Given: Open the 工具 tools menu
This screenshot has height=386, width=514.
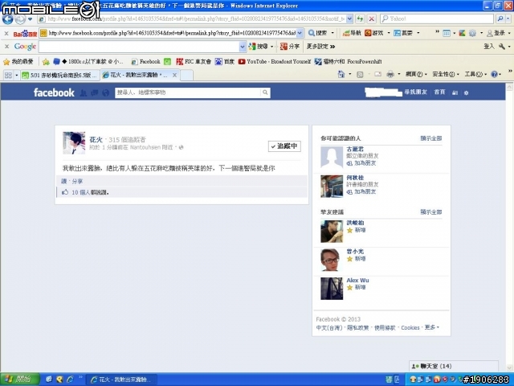Looking at the screenshot, I should pyautogui.click(x=475, y=75).
